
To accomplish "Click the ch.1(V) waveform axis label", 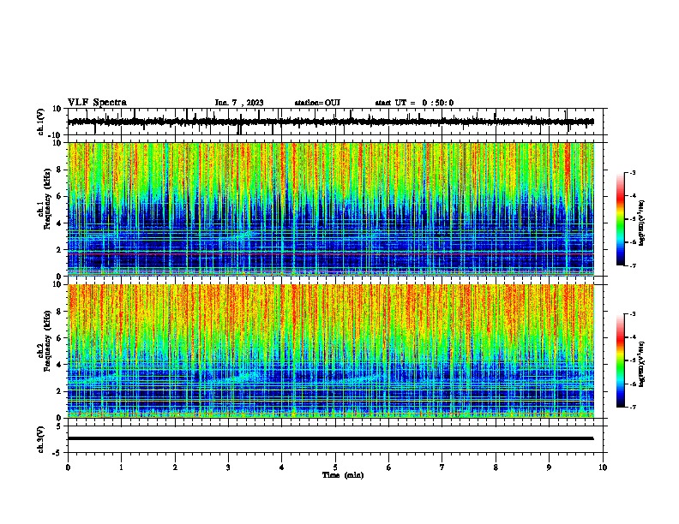I will tap(41, 122).
